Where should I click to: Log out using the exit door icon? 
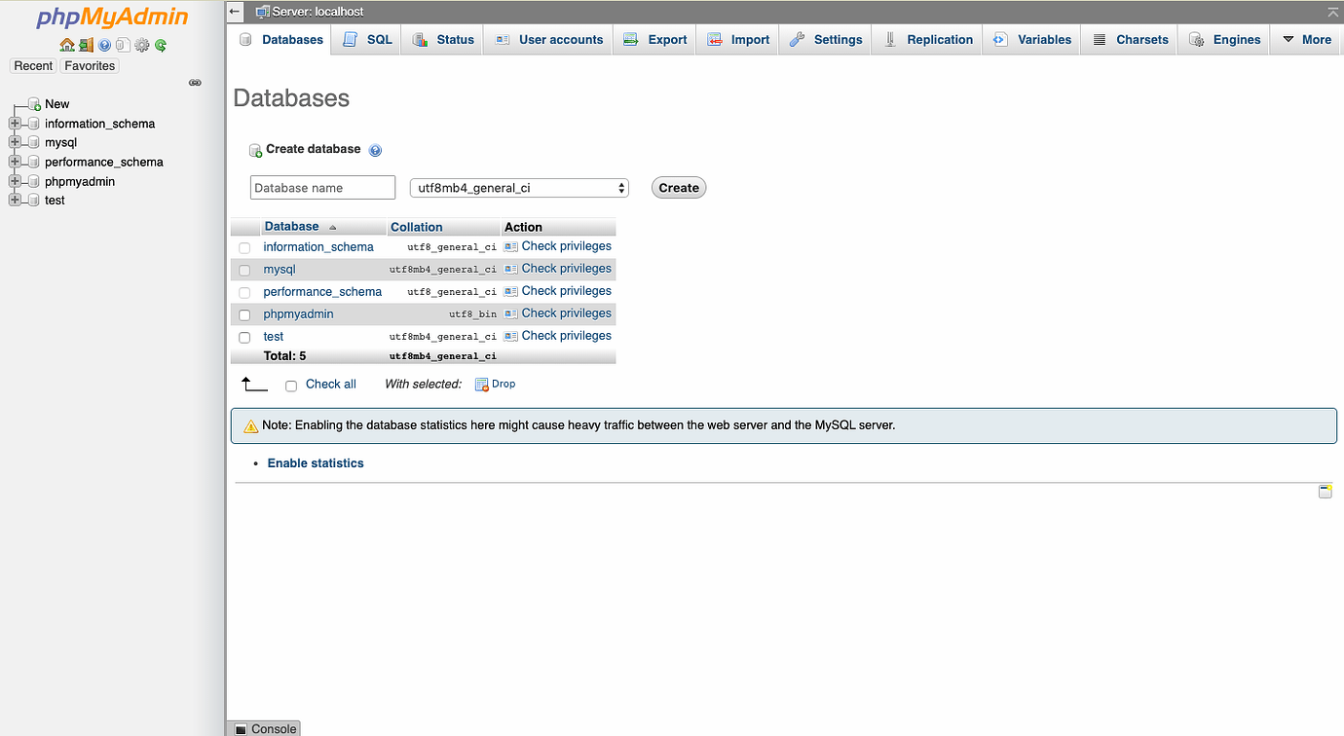[86, 45]
